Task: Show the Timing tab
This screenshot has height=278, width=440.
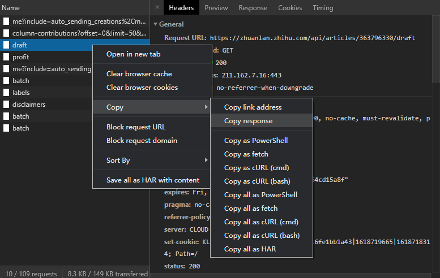Action: 323,8
